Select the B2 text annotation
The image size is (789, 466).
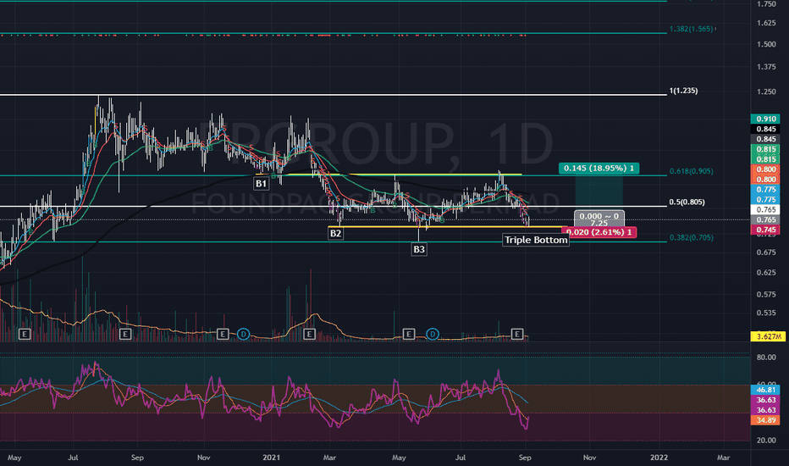335,233
